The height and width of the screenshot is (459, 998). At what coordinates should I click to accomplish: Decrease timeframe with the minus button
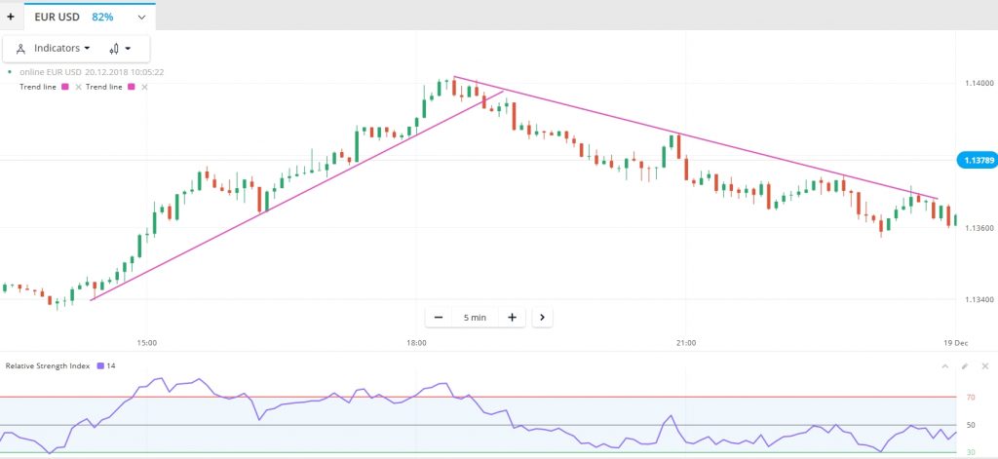tap(439, 317)
